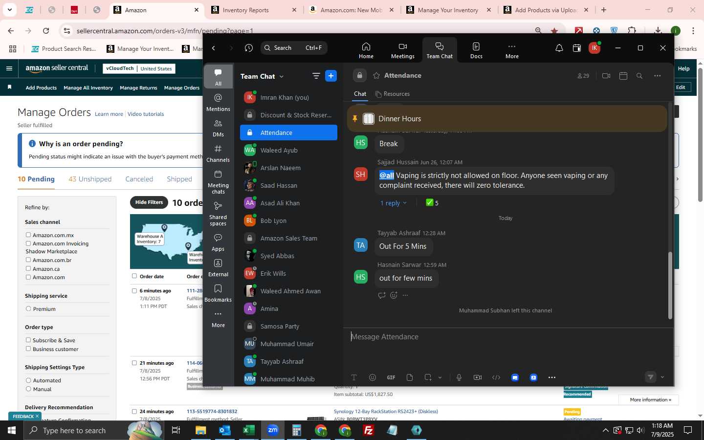Open Bookmarks in Zoom sidebar
Screen dimensions: 704x440
218,293
